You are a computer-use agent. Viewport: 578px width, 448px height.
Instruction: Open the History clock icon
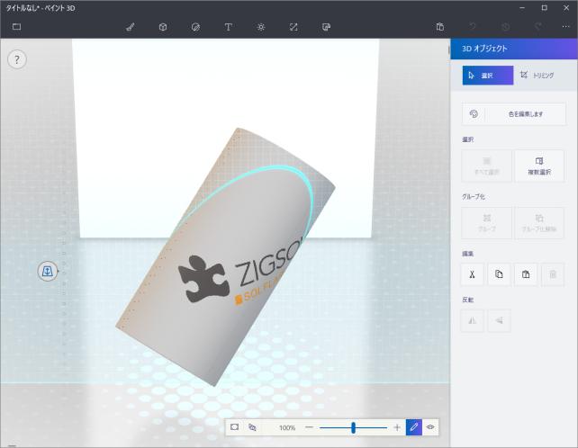pos(505,26)
